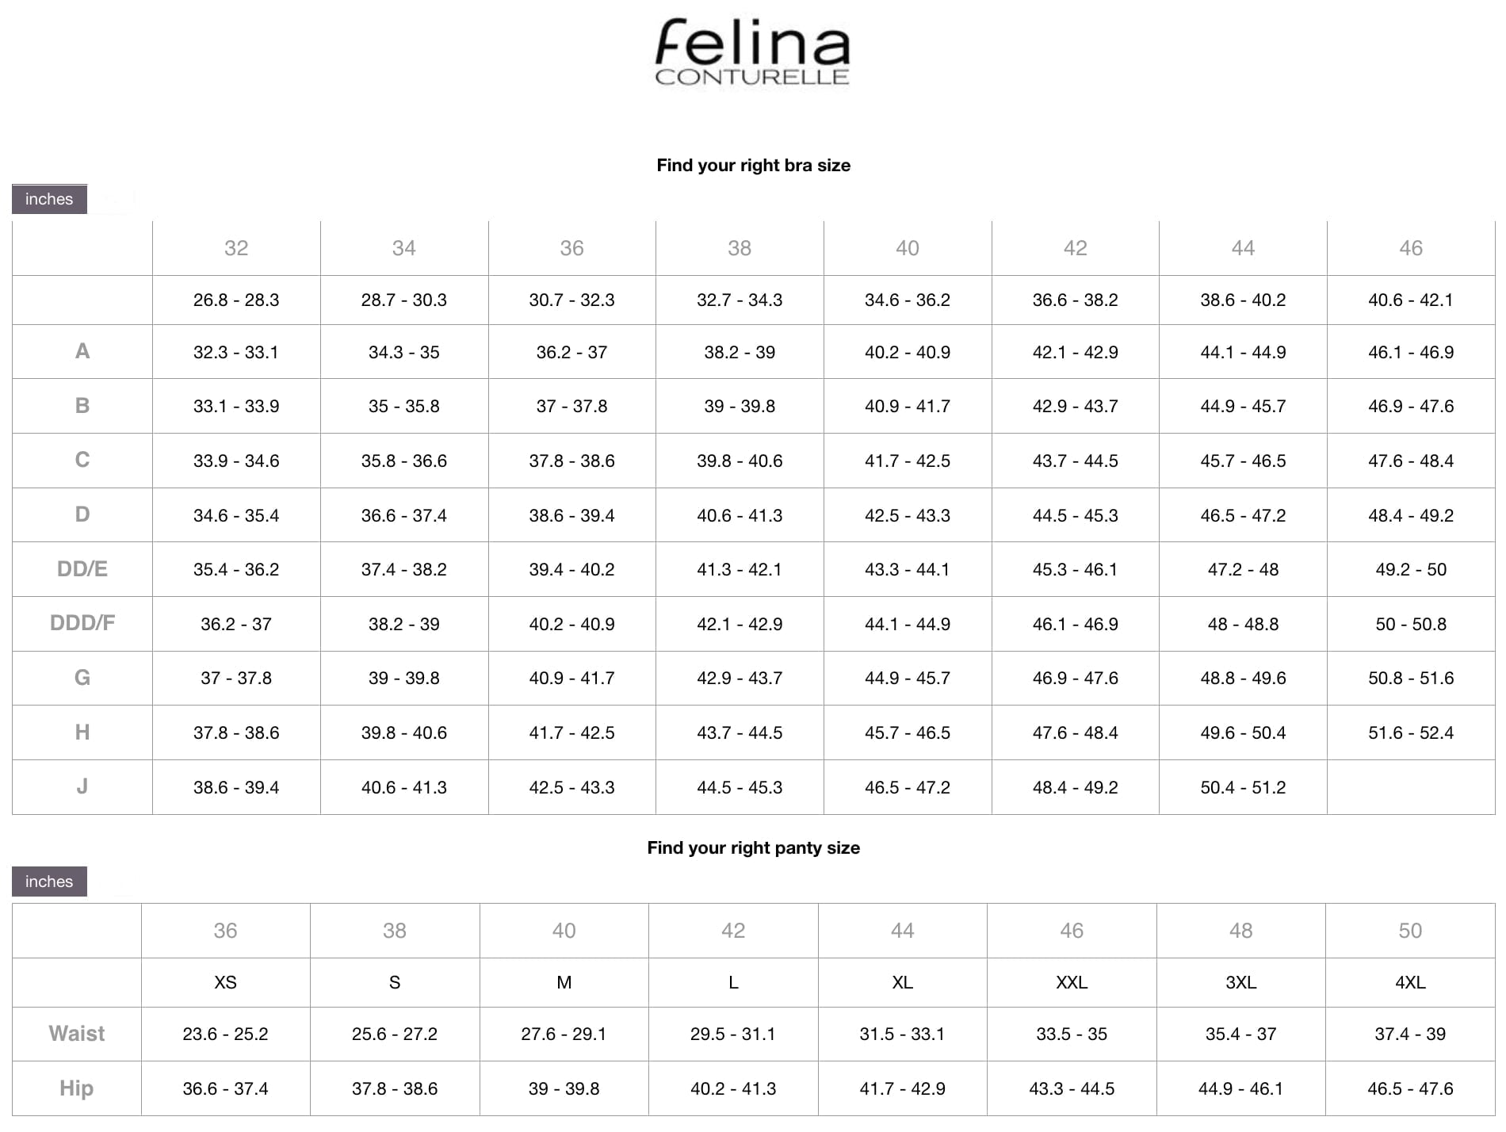Click the DDD/F cup row label
This screenshot has height=1132, width=1506.
[x=82, y=623]
